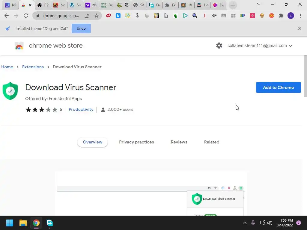The width and height of the screenshot is (307, 230).
Task: Open the notification badge showing 7
Action: click(x=298, y=223)
